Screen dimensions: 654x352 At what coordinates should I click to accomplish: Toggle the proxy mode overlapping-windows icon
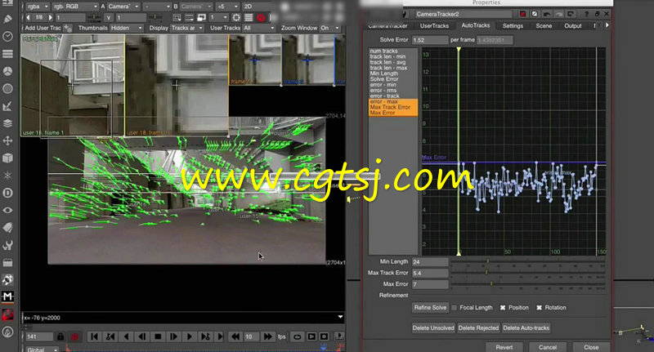point(201,17)
